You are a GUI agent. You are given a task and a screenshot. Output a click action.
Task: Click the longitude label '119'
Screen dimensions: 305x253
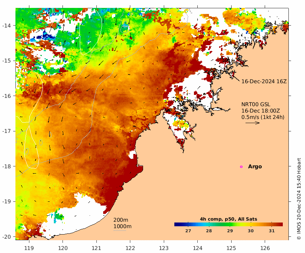[x=29, y=248]
